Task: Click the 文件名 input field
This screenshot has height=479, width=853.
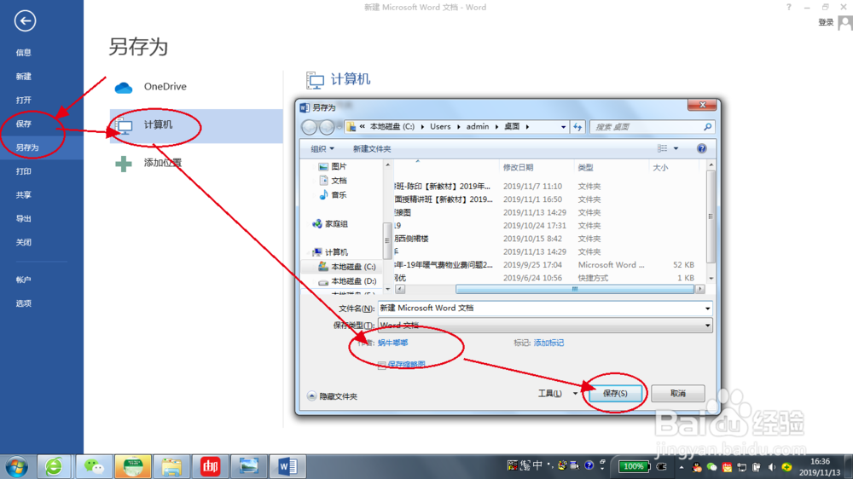Action: [x=540, y=309]
